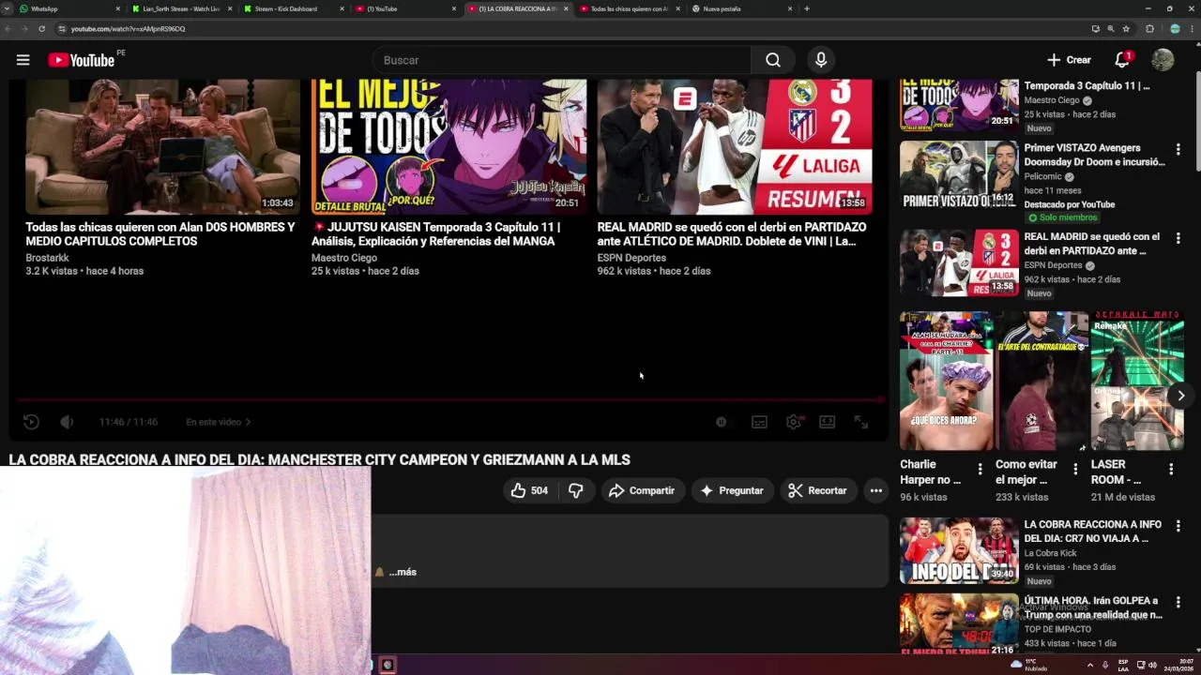Go to YouTube home via logo

pos(81,60)
